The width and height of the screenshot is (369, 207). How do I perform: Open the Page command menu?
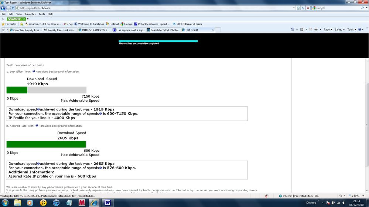pos(328,29)
